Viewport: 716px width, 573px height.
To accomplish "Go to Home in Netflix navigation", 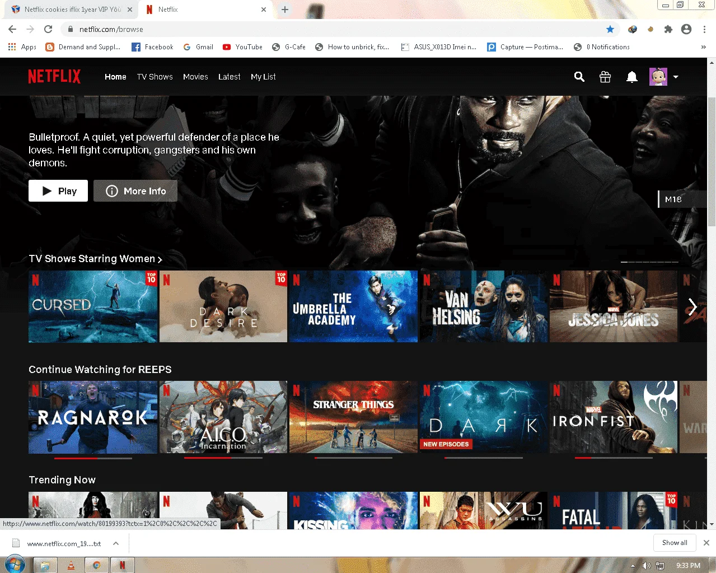I will [115, 77].
